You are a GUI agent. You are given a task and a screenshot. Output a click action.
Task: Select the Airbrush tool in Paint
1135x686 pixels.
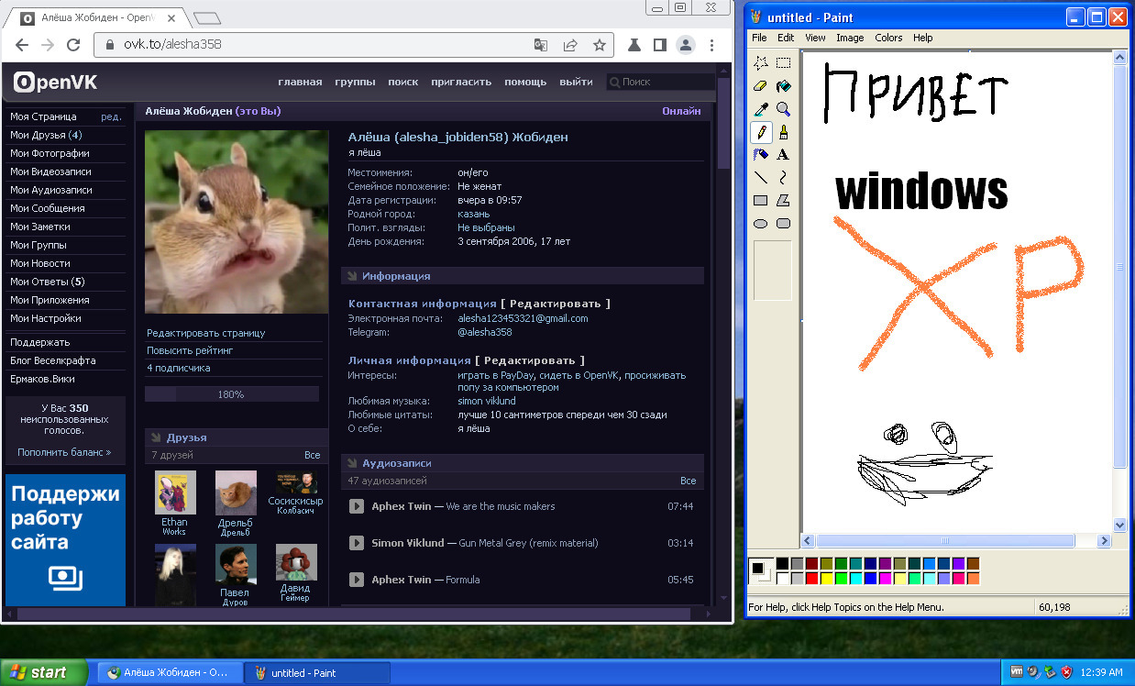coord(761,155)
